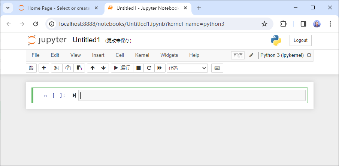Toggle the 可信 trusted notebook indicator
The height and width of the screenshot is (166, 339).
click(x=238, y=55)
